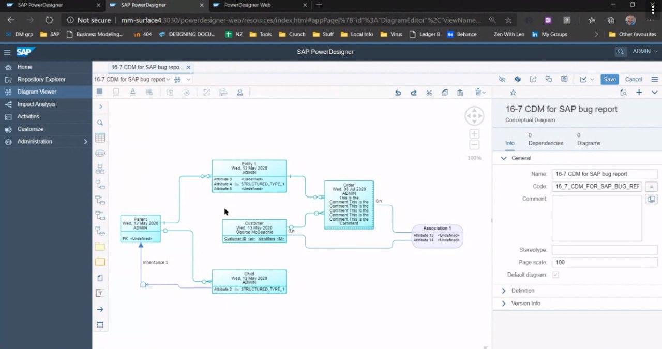This screenshot has width=662, height=349.
Task: Click the Auto-layout hierarchy icon in toolbar
Action: point(240,93)
